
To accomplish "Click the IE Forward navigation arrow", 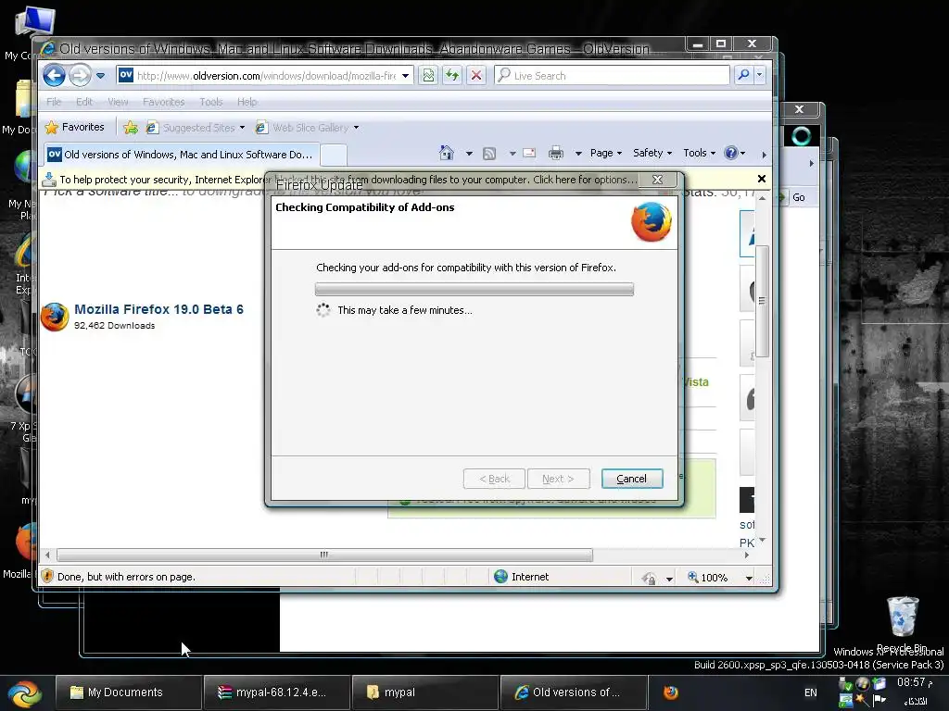I will [x=80, y=76].
